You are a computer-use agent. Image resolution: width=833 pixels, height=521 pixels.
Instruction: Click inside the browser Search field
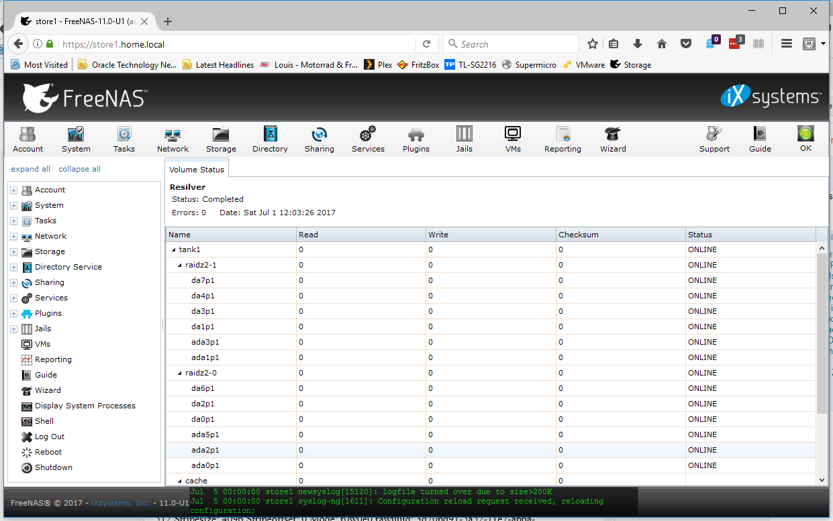point(510,42)
